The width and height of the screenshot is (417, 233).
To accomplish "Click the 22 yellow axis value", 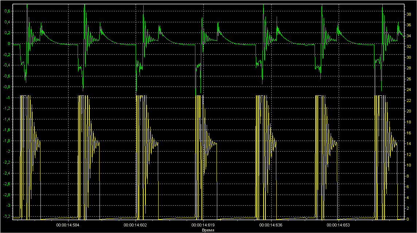I will point(409,100).
